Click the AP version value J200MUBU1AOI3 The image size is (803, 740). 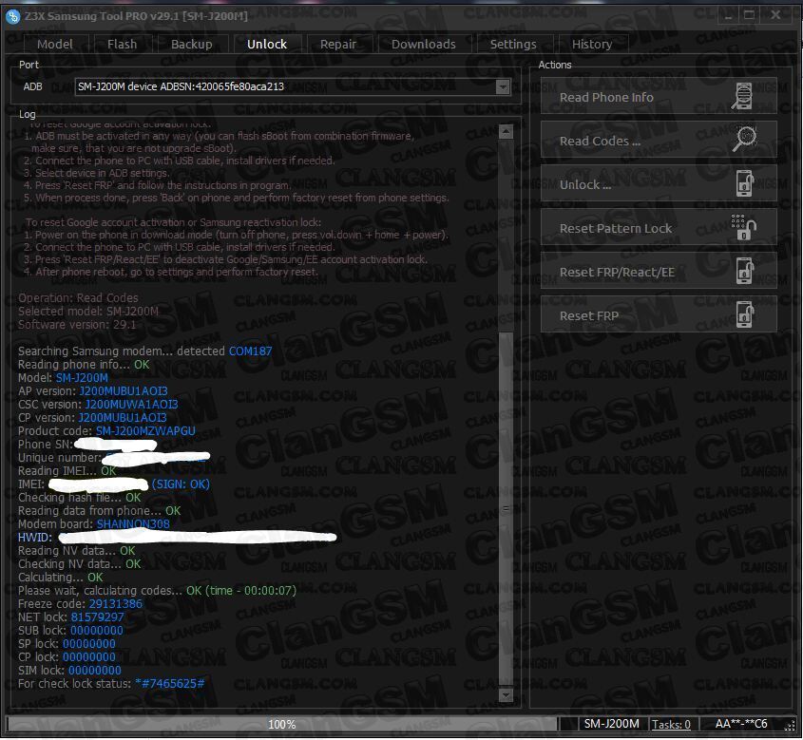coord(124,391)
